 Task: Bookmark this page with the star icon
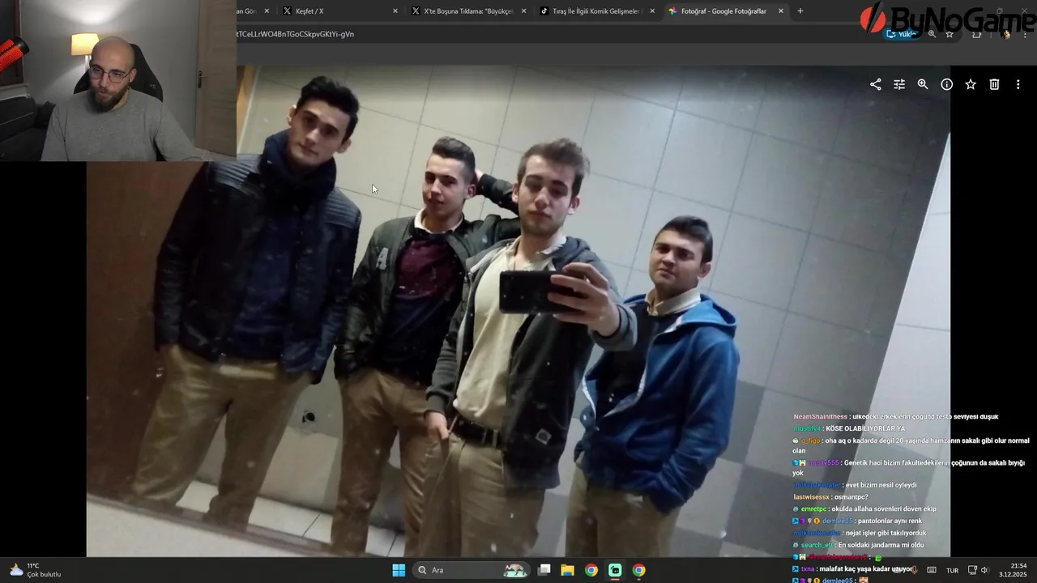950,34
